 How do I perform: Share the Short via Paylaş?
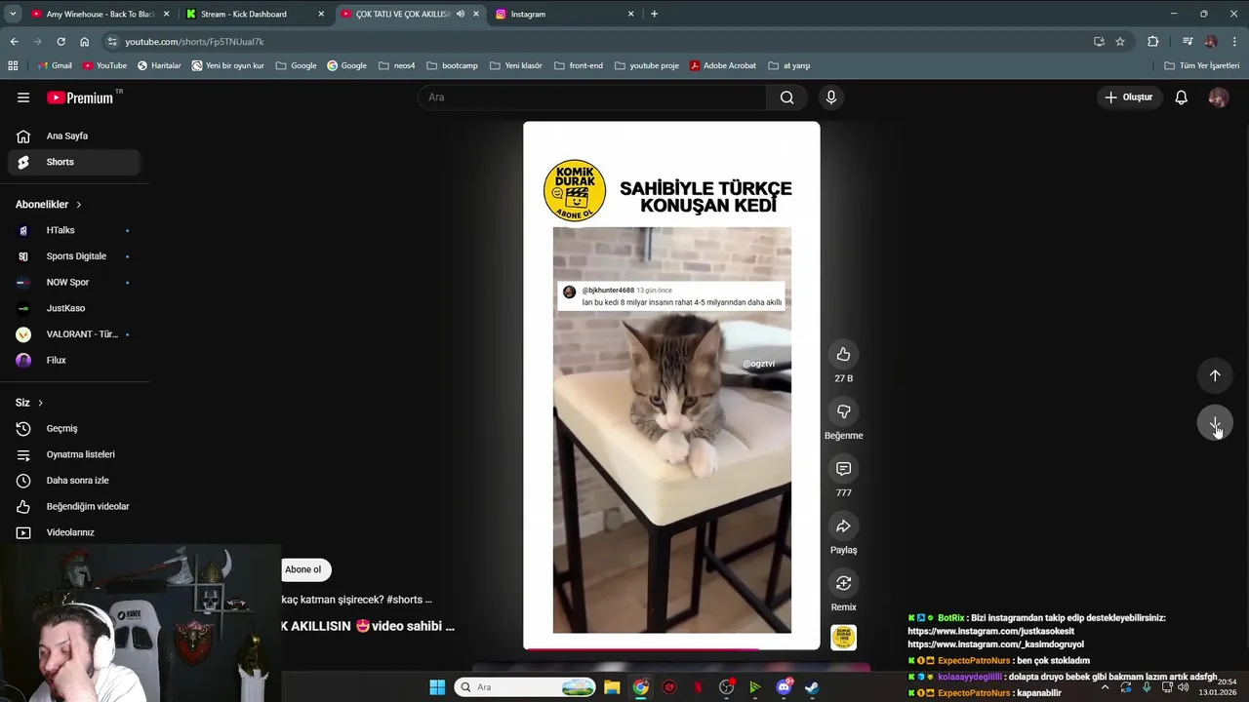[843, 526]
